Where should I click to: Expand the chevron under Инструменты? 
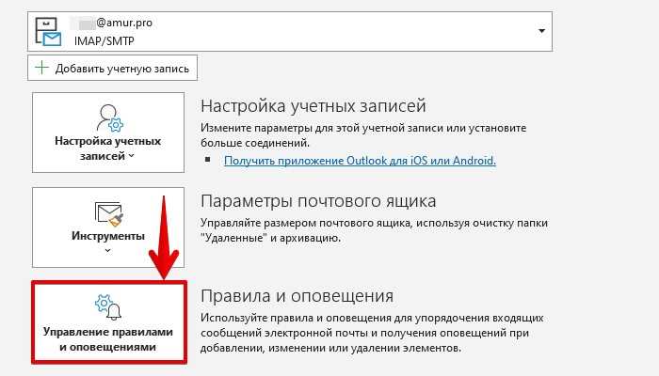[108, 251]
